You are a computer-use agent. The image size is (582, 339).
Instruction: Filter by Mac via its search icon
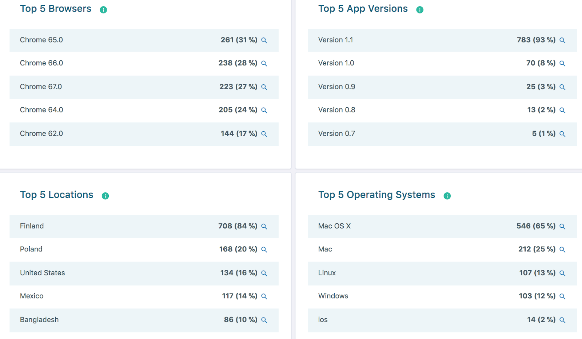tap(562, 250)
